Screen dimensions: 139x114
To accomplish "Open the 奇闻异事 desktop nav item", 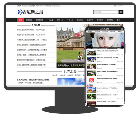I will [90, 20].
